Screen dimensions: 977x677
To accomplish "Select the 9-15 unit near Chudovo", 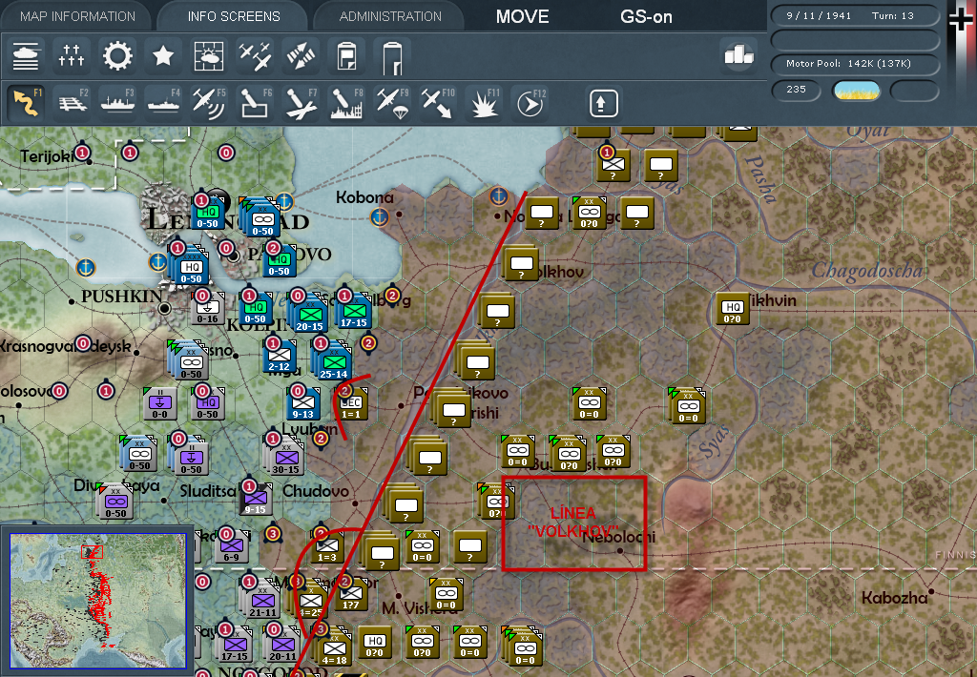I will [x=255, y=499].
